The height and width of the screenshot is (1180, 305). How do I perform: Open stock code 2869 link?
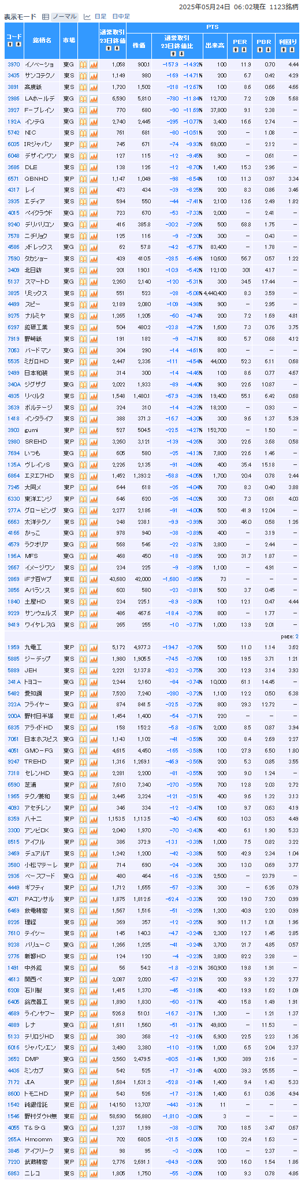coord(13,579)
